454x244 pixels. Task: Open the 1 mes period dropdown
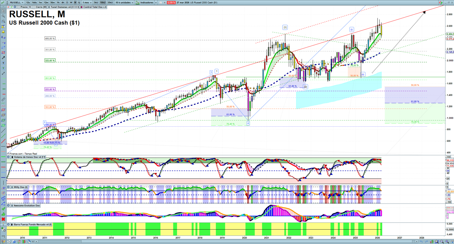[x=87, y=3]
